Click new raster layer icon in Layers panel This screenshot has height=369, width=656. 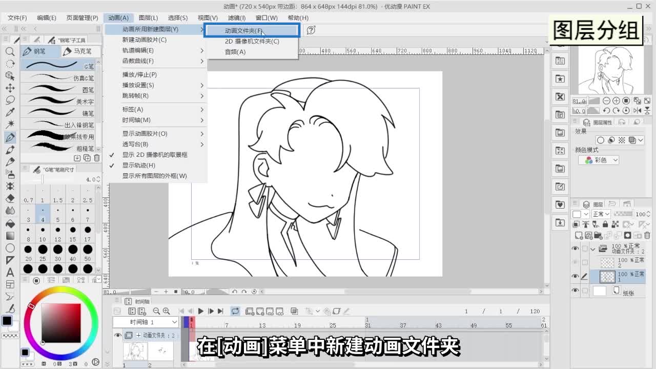tap(579, 235)
